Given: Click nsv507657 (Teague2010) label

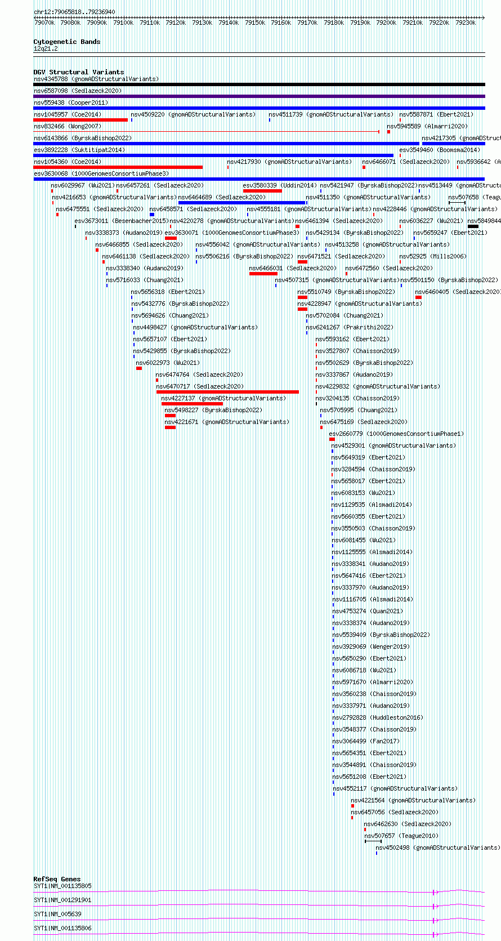Looking at the screenshot, I should click(401, 836).
